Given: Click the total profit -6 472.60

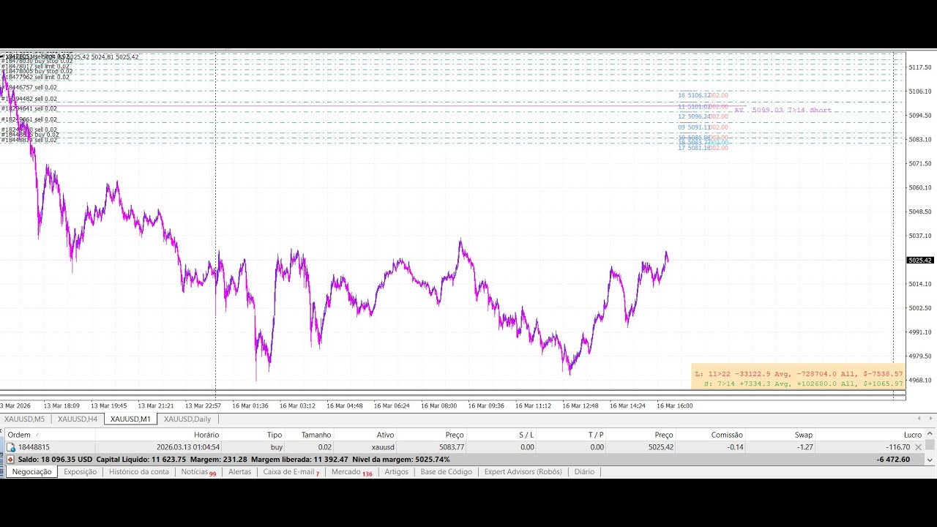Looking at the screenshot, I should [893, 460].
